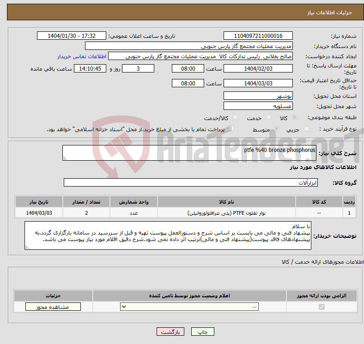Click the unit cell عدد
The image size is (364, 344).
pyautogui.click(x=133, y=213)
